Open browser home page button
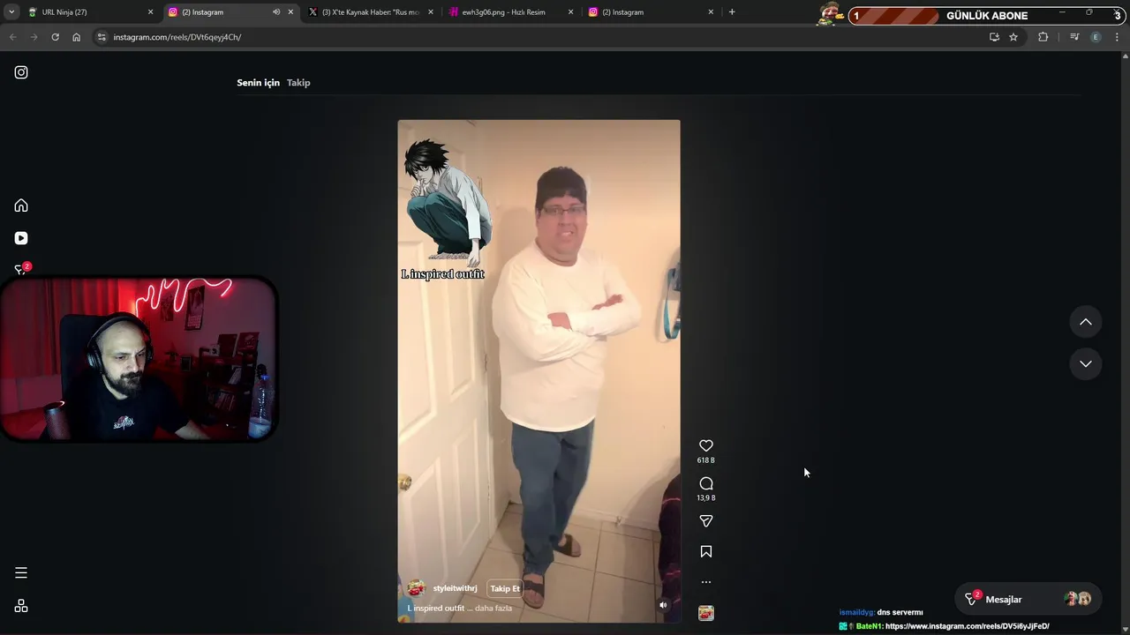Viewport: 1130px width, 635px height. tap(76, 37)
